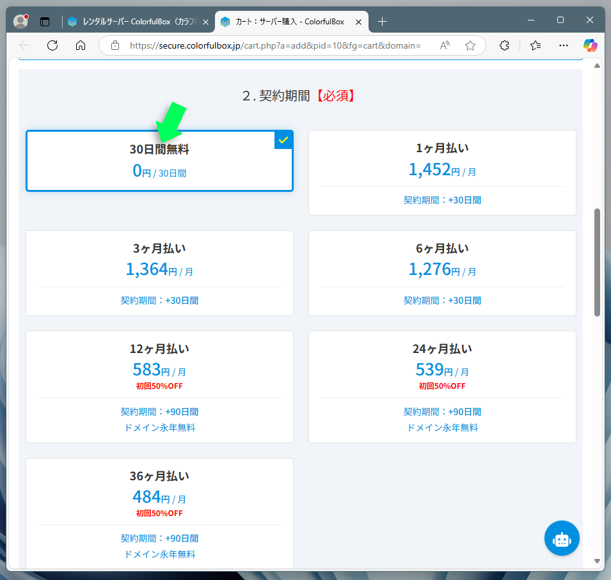Select the 30日間無料 plan card
Viewport: 611px width, 580px height.
(159, 161)
